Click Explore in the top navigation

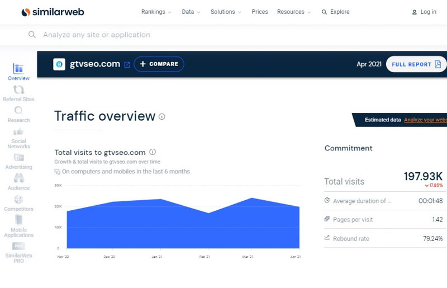click(335, 12)
